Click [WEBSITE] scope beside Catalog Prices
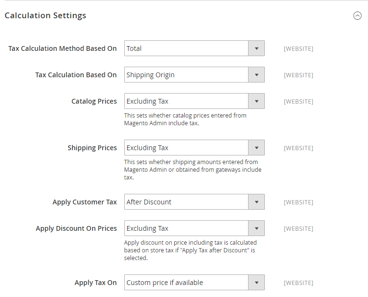Viewport: 368px width, 297px height. (x=298, y=101)
